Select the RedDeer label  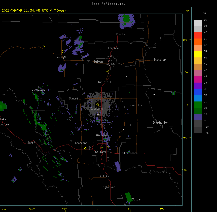point(111,64)
